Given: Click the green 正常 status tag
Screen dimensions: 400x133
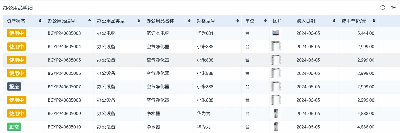Looking at the screenshot, I should coord(14,127).
